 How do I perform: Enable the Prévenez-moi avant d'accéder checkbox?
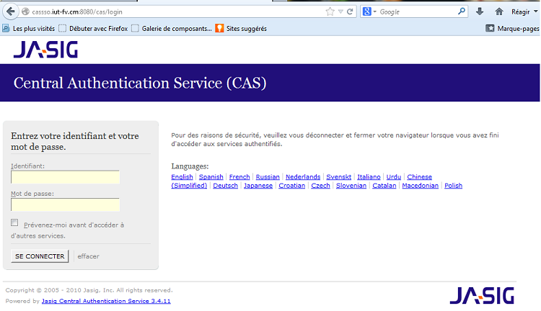[14, 223]
